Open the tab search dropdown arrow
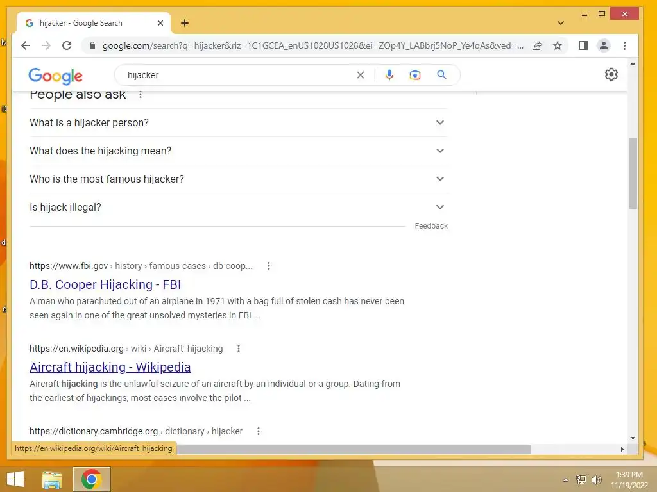 pyautogui.click(x=561, y=23)
